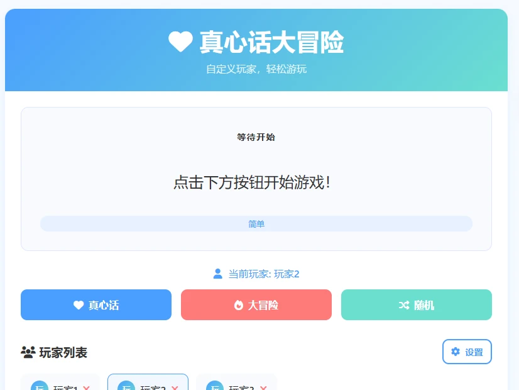Remove 玩家1 with its red X
Screen dimensions: 519x390
[86, 387]
